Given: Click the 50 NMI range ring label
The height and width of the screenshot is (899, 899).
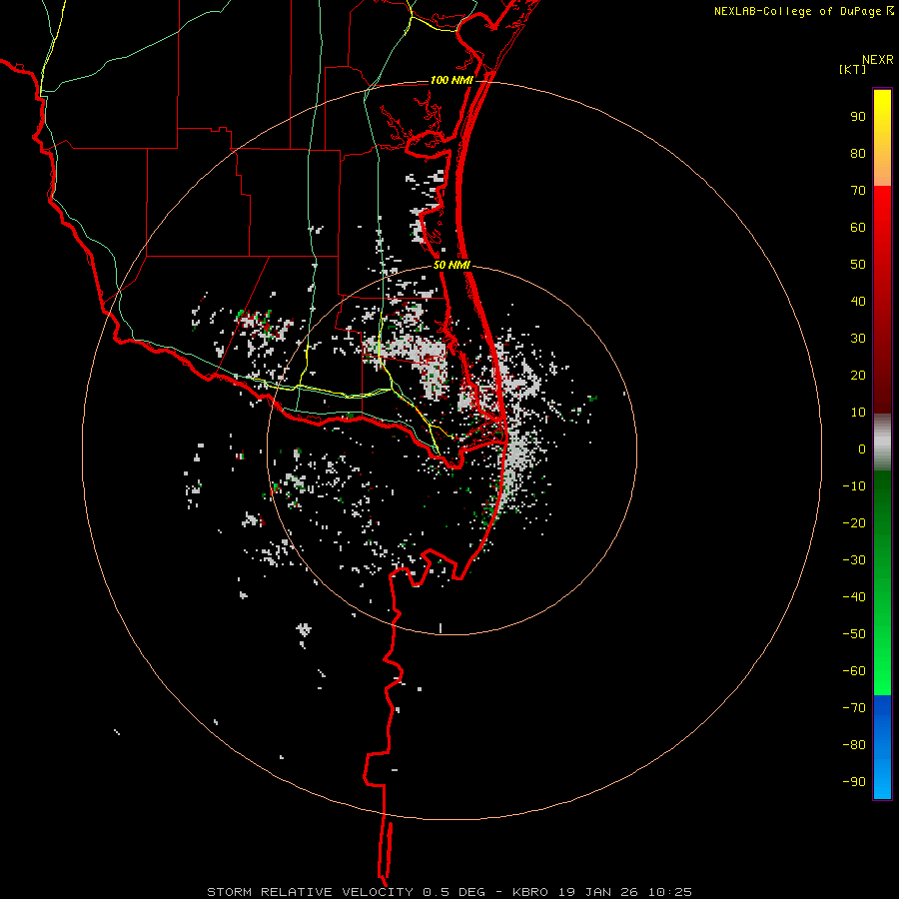Looking at the screenshot, I should pyautogui.click(x=451, y=265).
